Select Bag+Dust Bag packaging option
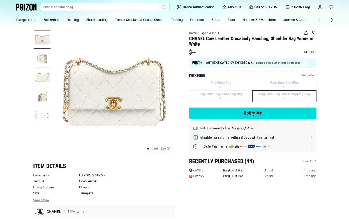Viewport: 349px width, 220px height. 221,85
